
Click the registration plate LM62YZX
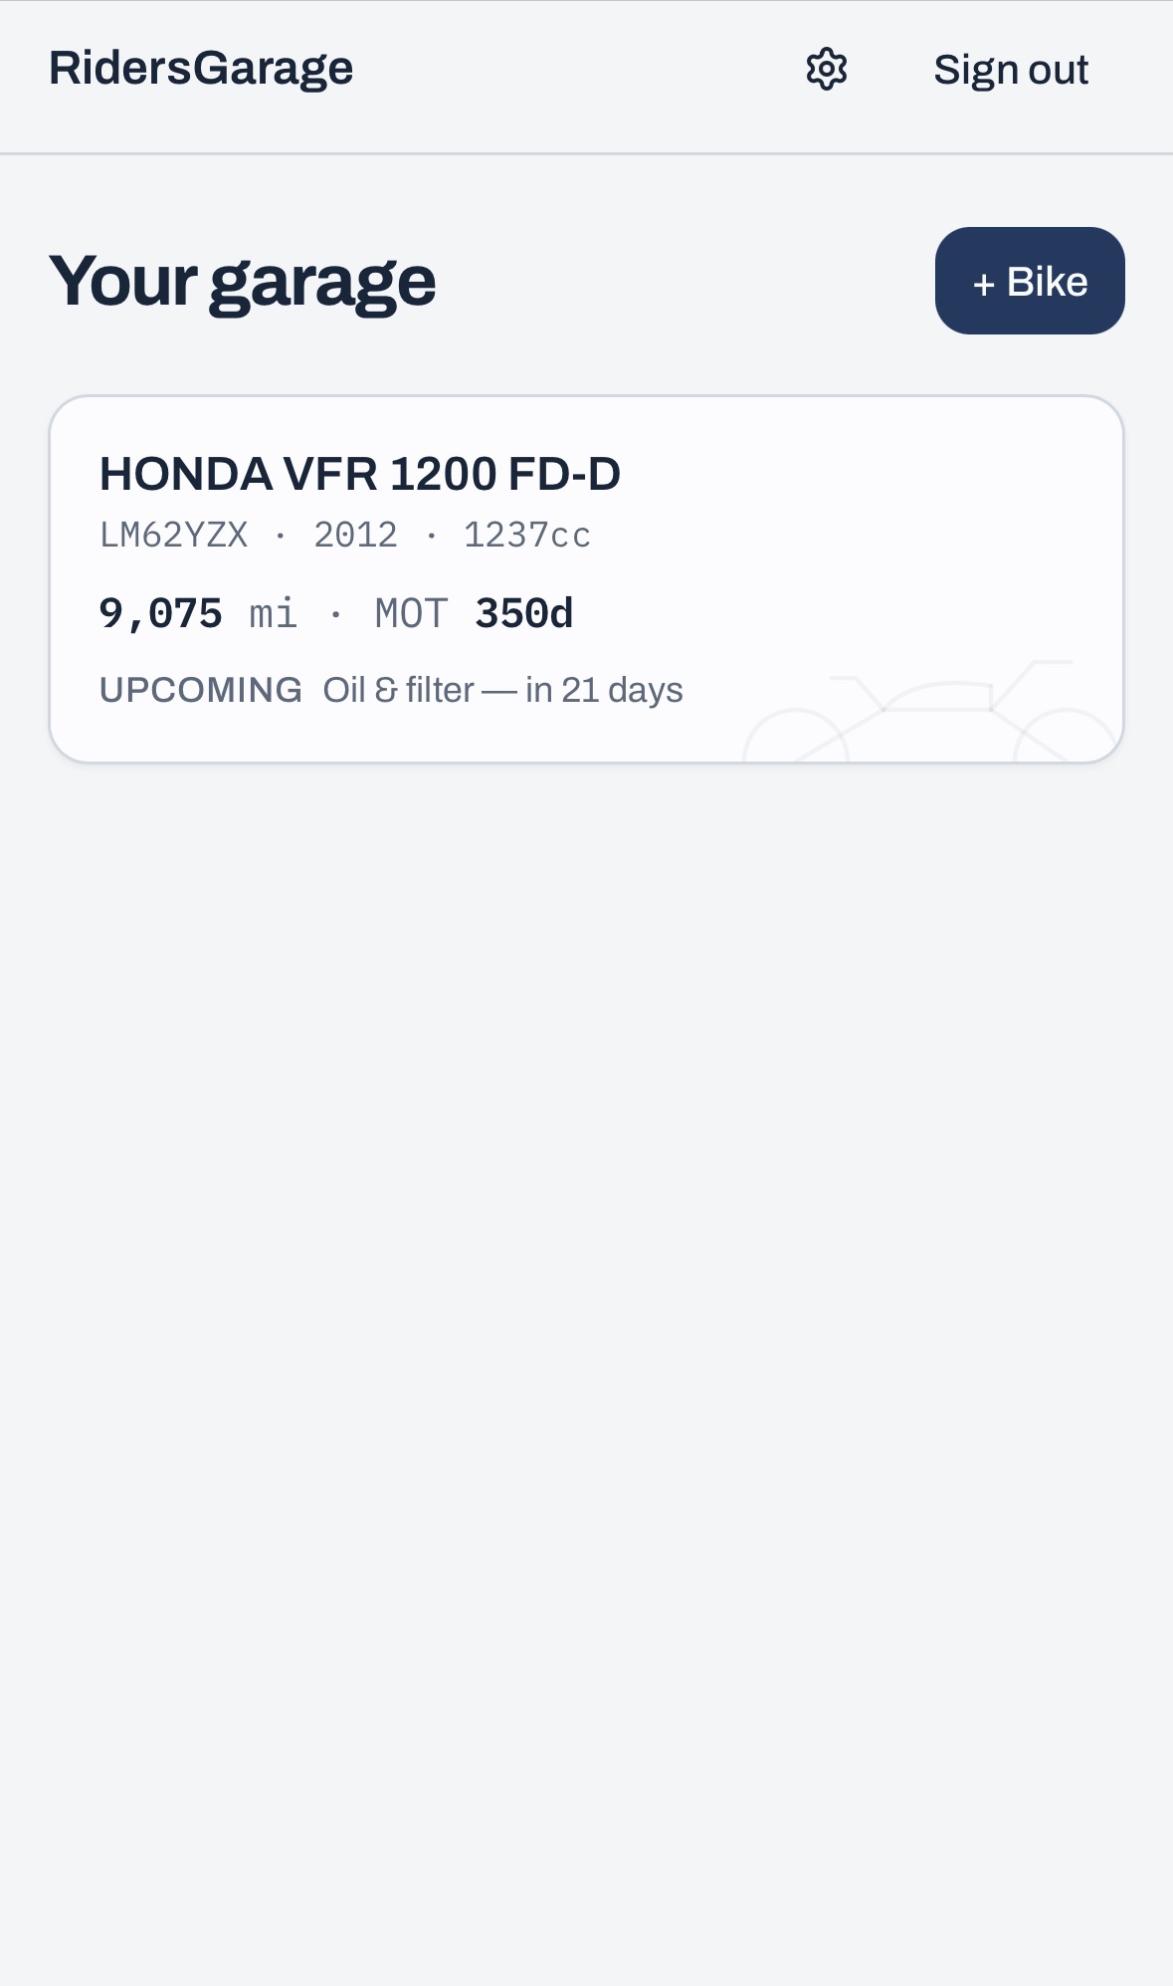tap(173, 536)
